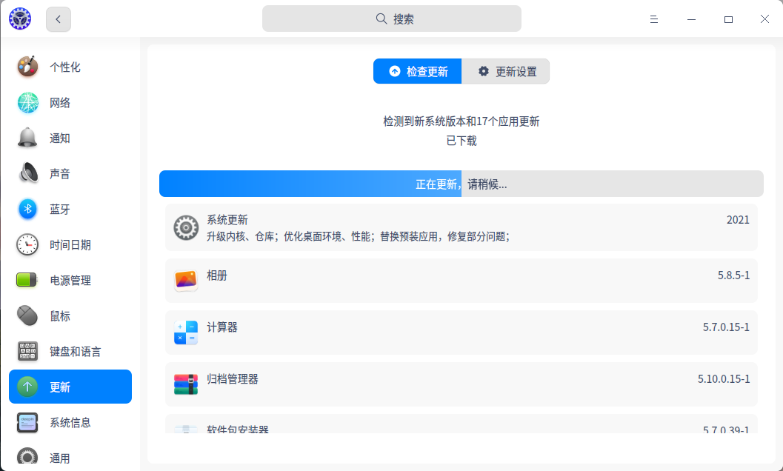Click the 相册 album app icon
This screenshot has width=783, height=471.
click(186, 280)
